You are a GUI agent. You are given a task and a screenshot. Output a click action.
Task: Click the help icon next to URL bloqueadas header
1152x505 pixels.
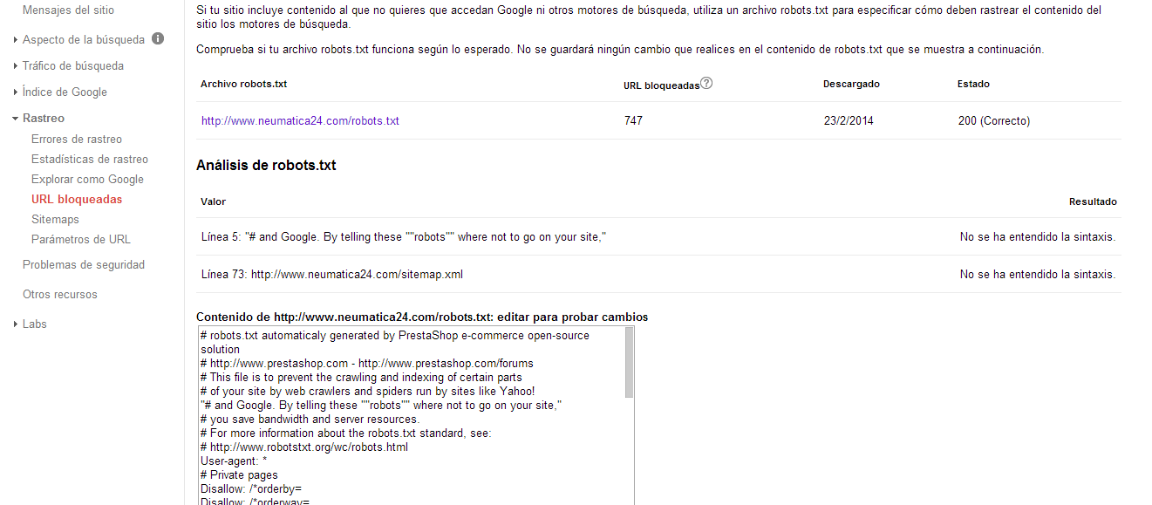point(706,83)
